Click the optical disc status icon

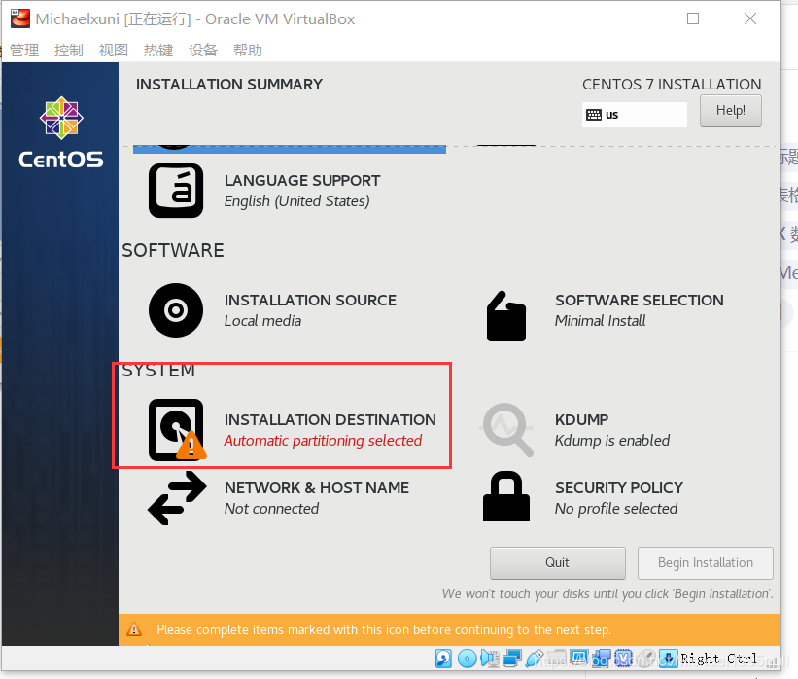tap(468, 659)
